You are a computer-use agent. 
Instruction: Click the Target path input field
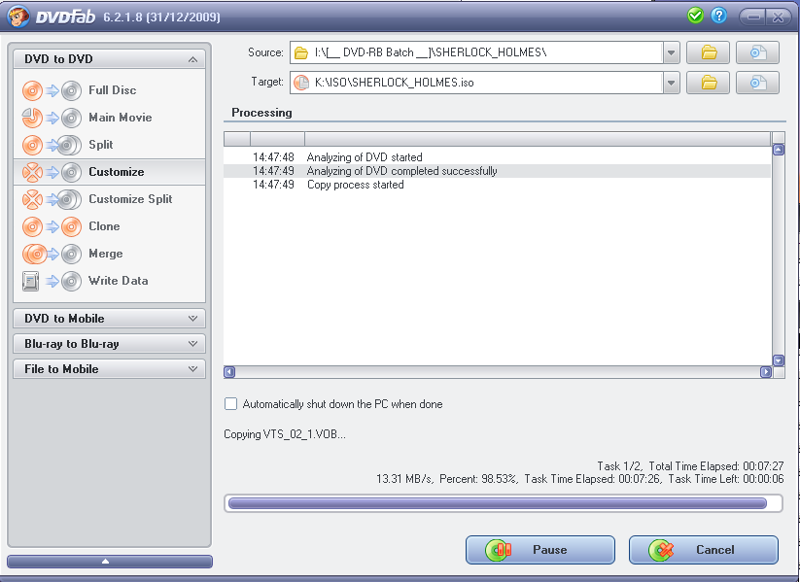477,83
